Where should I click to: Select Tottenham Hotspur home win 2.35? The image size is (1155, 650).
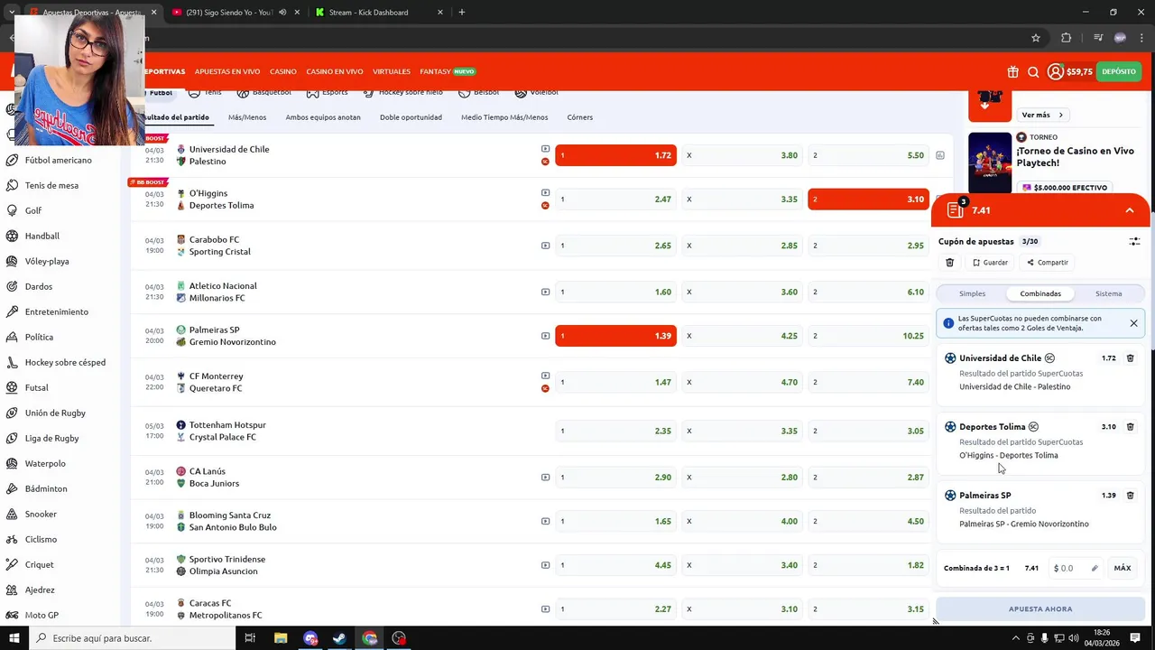tap(615, 431)
